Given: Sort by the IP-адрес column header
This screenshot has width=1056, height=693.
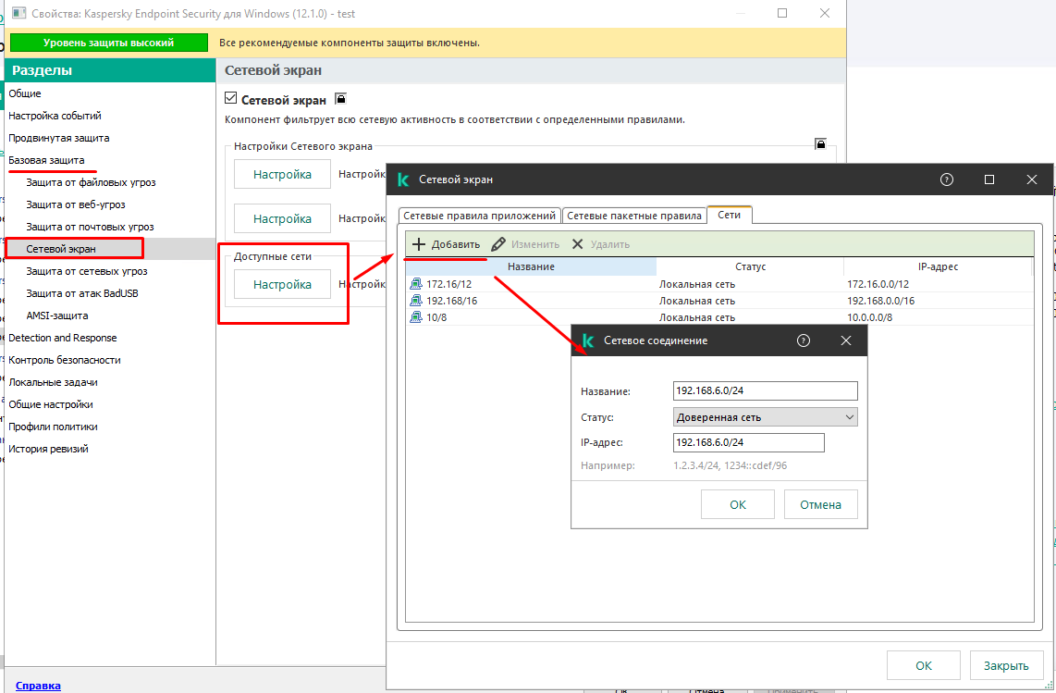Looking at the screenshot, I should [937, 266].
